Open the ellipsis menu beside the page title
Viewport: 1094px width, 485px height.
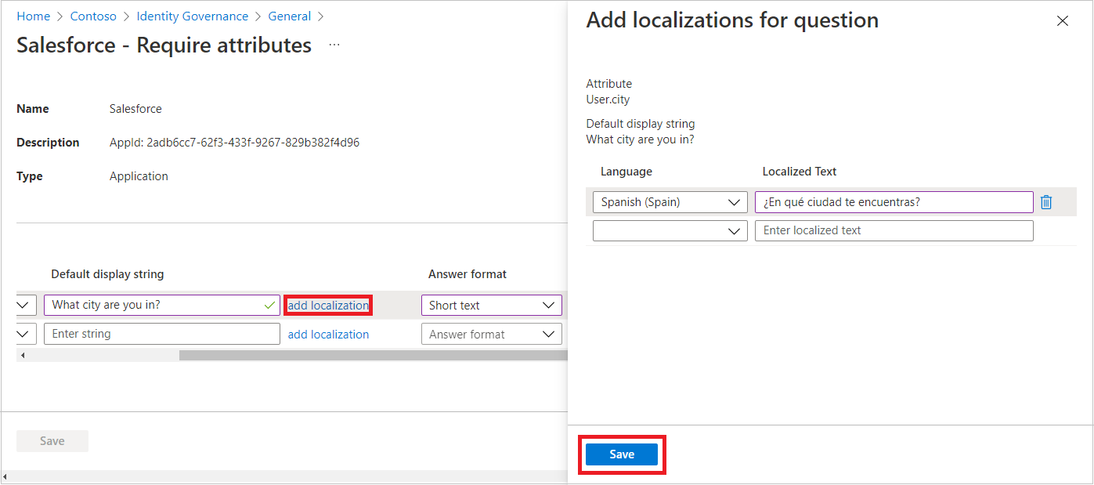click(334, 45)
